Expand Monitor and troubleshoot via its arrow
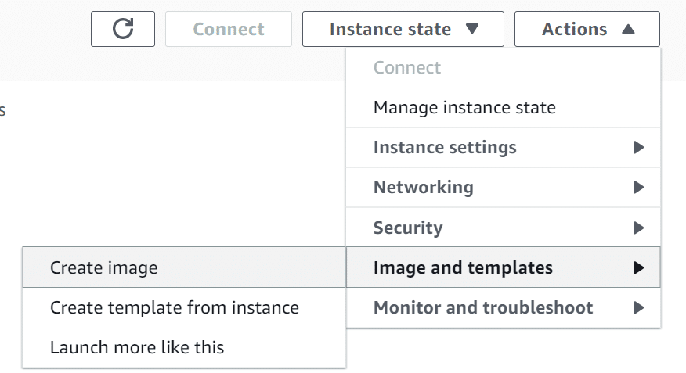 coord(638,308)
